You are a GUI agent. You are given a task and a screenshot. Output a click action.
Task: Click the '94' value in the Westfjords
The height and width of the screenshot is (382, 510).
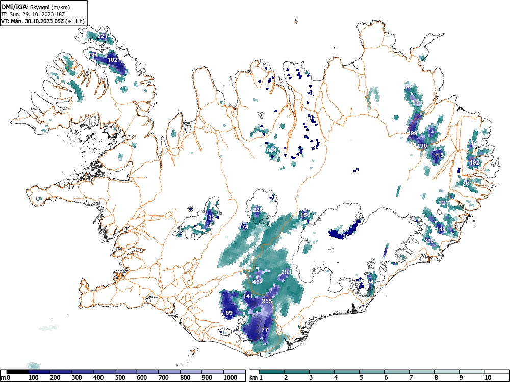[94, 55]
